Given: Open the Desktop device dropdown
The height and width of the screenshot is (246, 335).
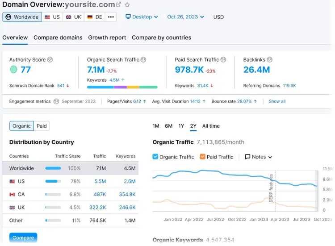Looking at the screenshot, I should point(142,17).
